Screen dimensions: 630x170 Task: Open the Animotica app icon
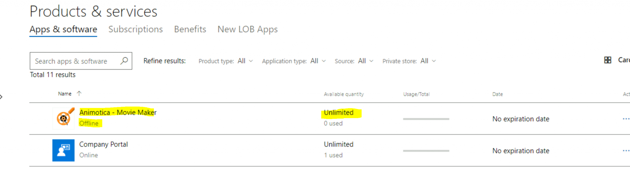[x=64, y=118]
